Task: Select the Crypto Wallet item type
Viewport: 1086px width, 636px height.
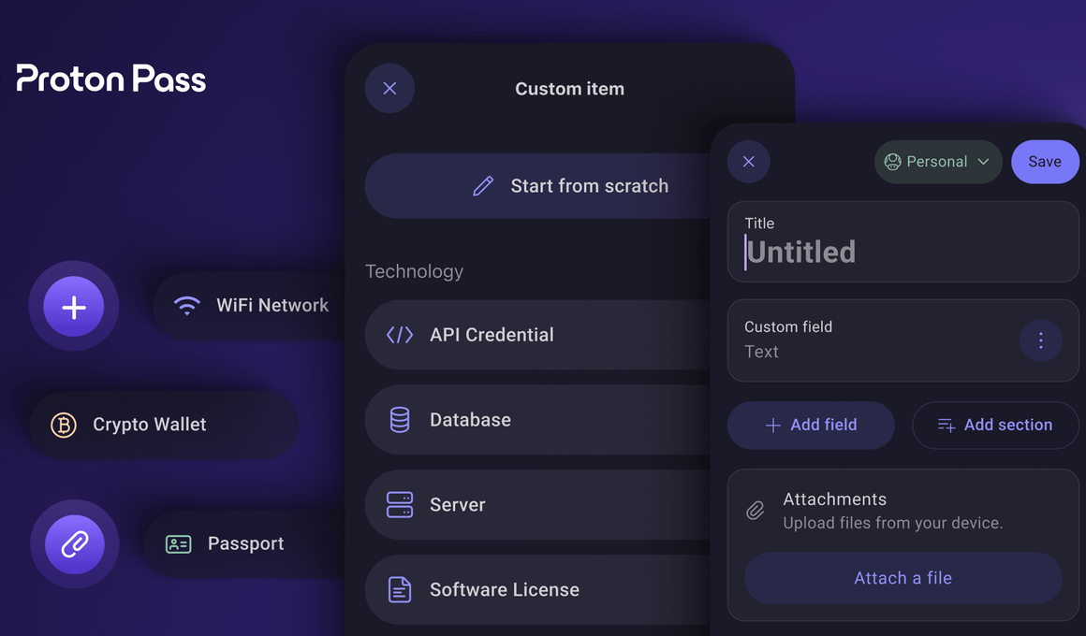Action: coord(164,425)
